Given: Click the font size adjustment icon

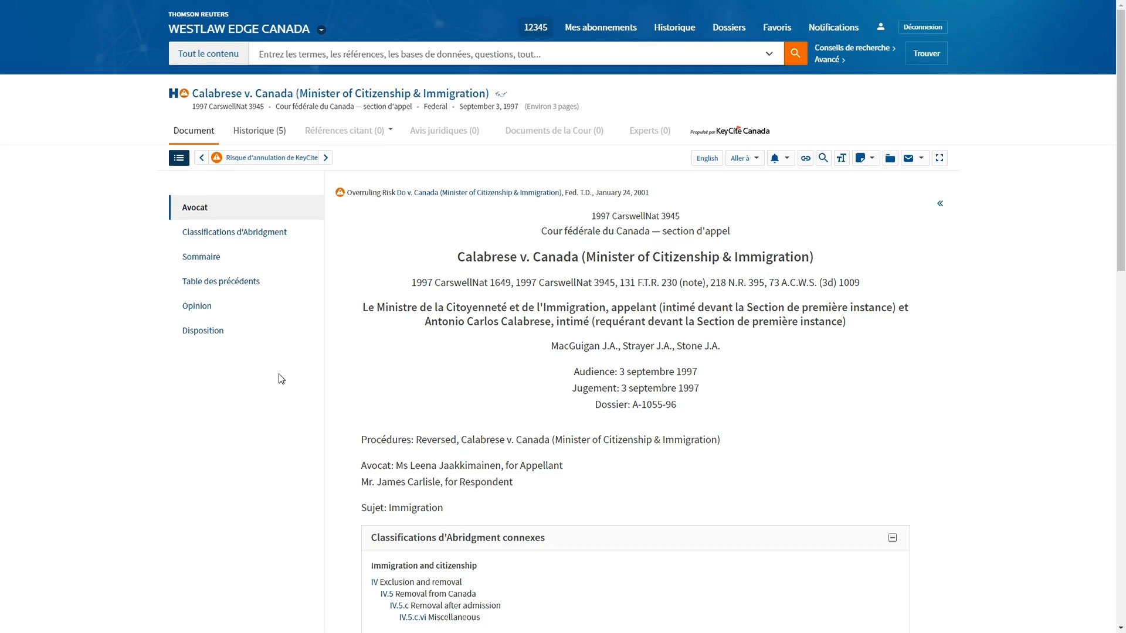Looking at the screenshot, I should click(842, 158).
